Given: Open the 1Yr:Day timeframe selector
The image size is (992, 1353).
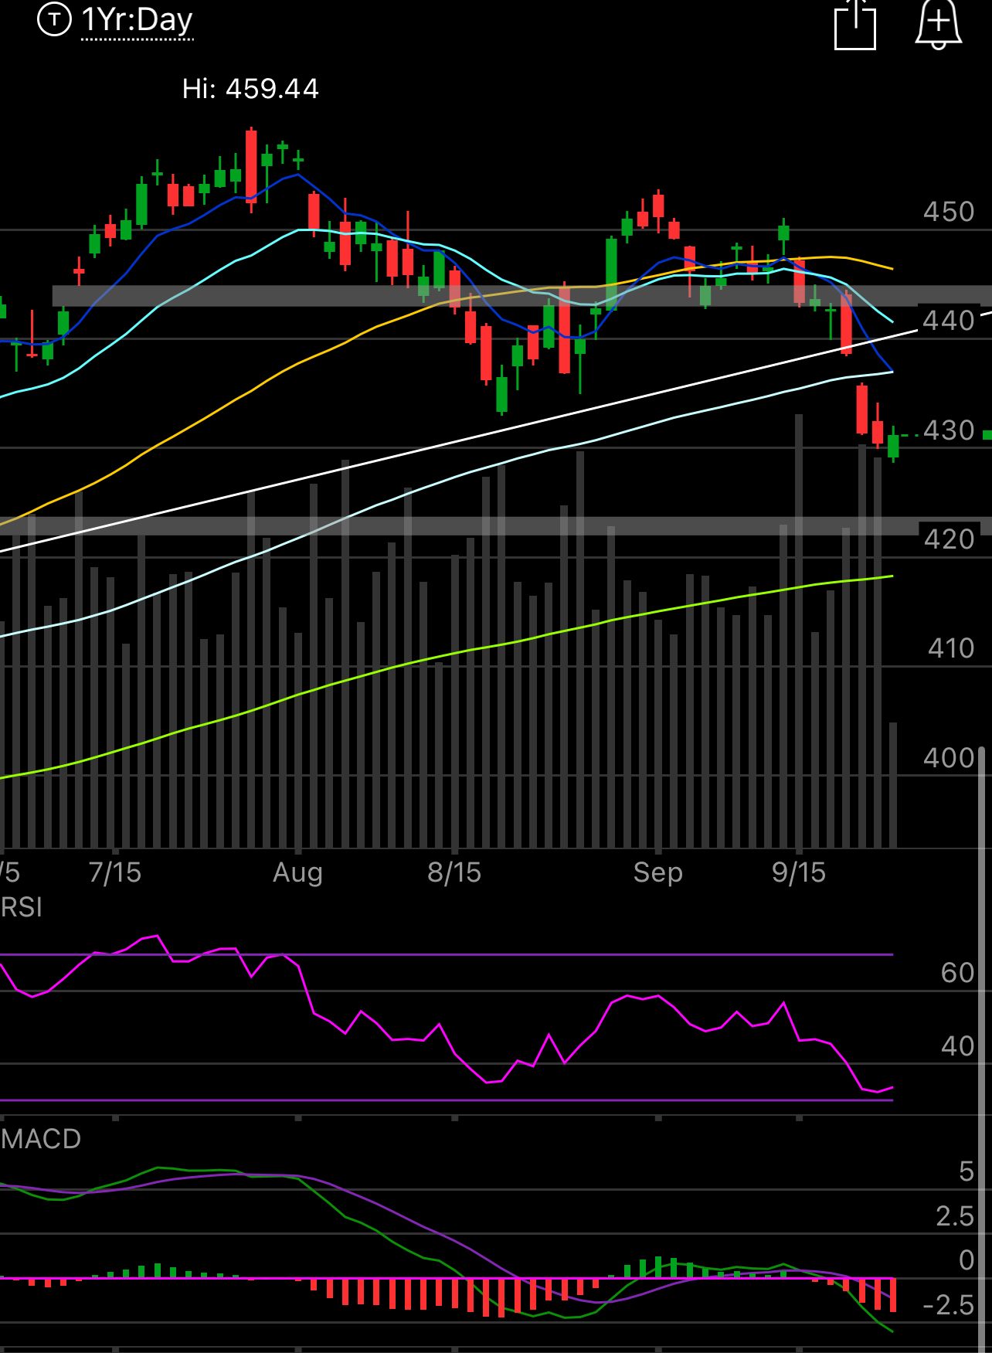Looking at the screenshot, I should (137, 20).
